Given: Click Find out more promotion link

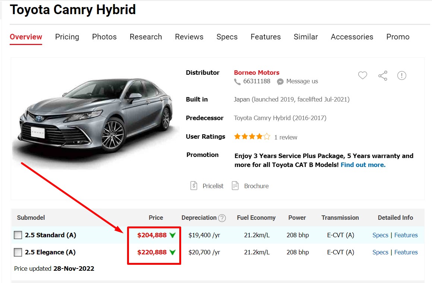Looking at the screenshot, I should click(363, 165).
